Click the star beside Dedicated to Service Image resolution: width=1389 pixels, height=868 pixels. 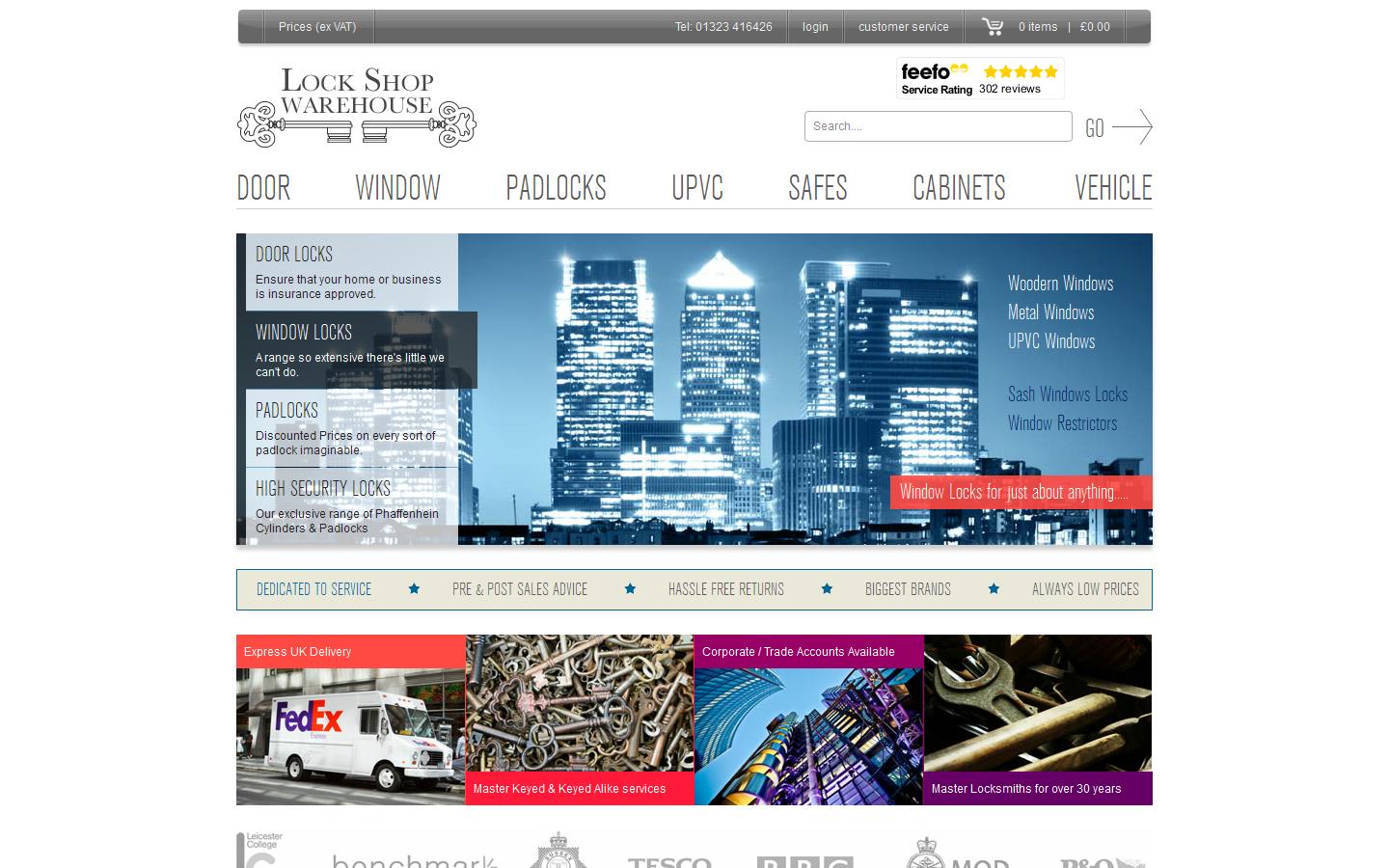click(414, 589)
